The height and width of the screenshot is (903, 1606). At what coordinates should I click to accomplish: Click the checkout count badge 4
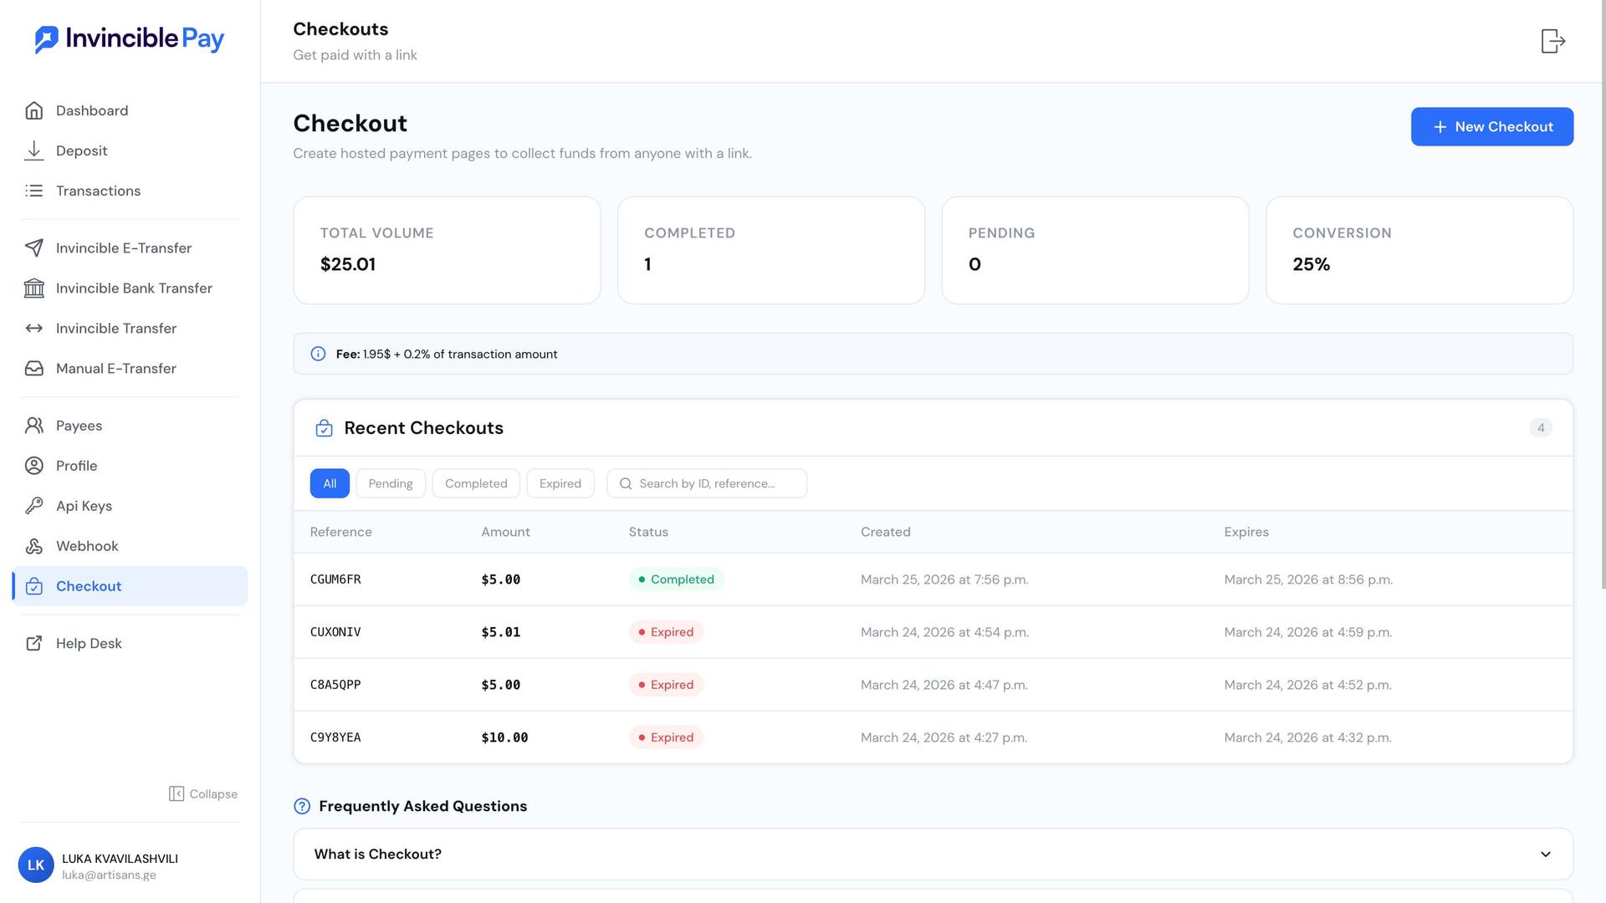coord(1541,428)
